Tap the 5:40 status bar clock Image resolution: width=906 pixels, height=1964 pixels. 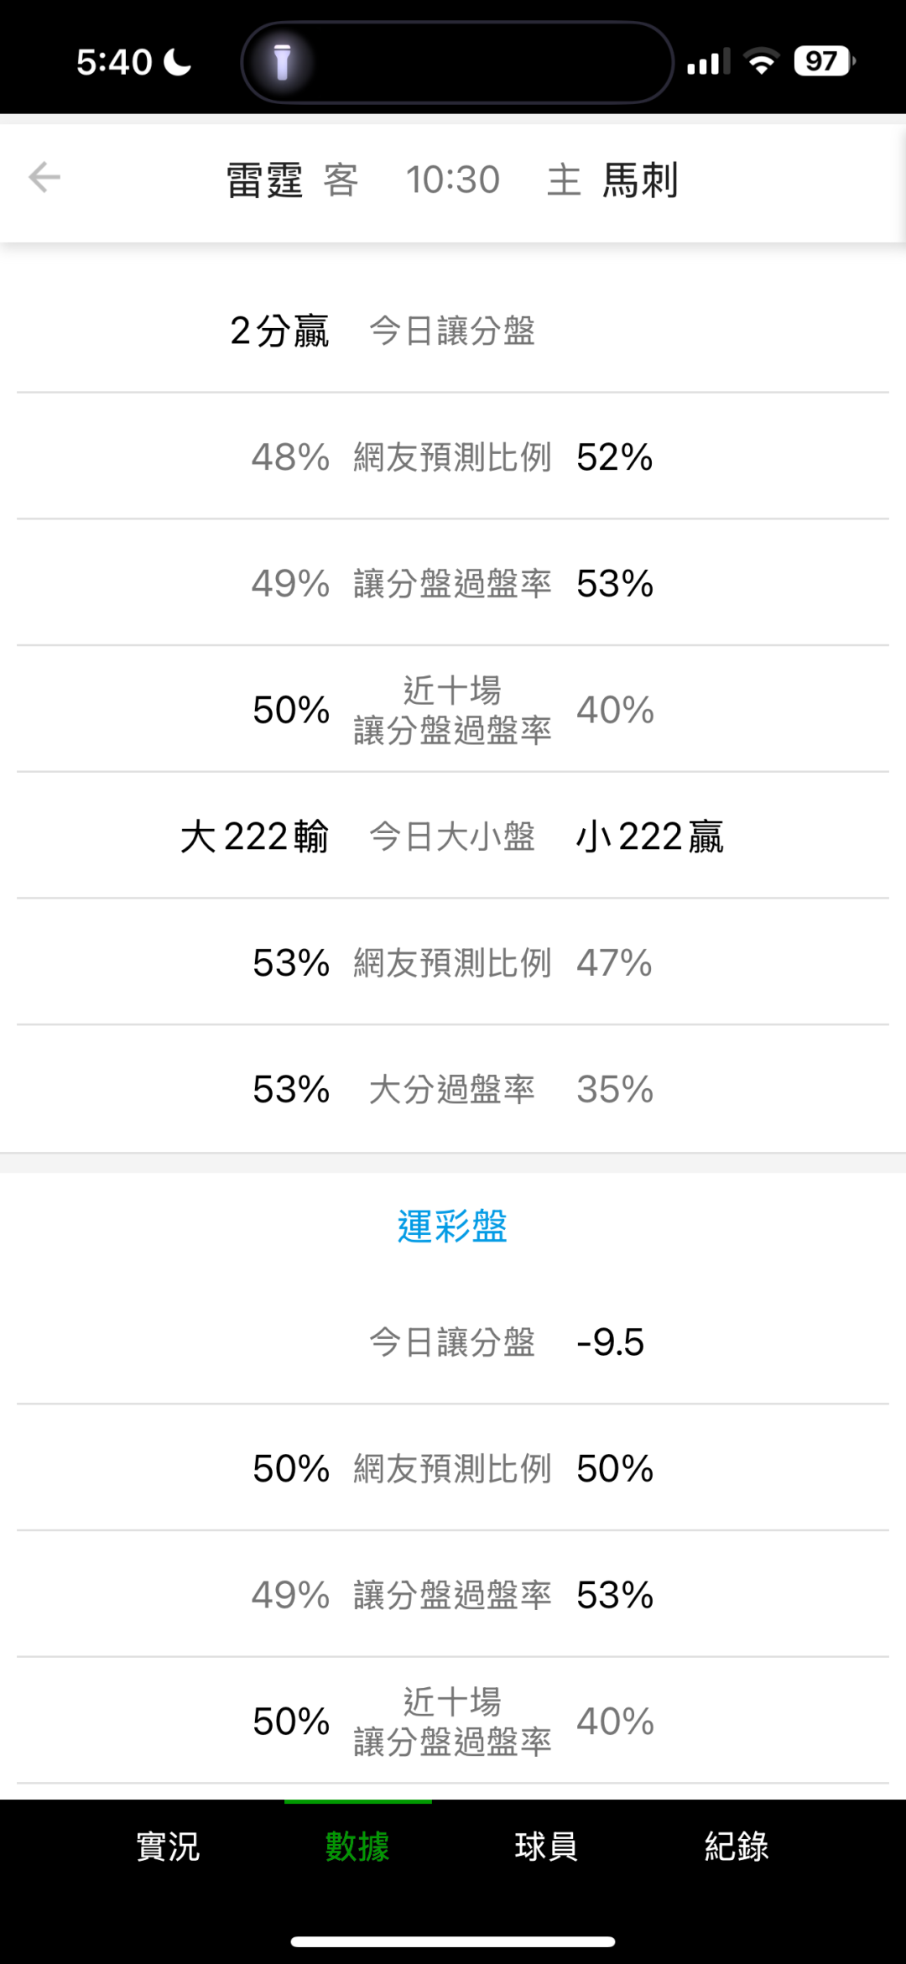coord(114,62)
